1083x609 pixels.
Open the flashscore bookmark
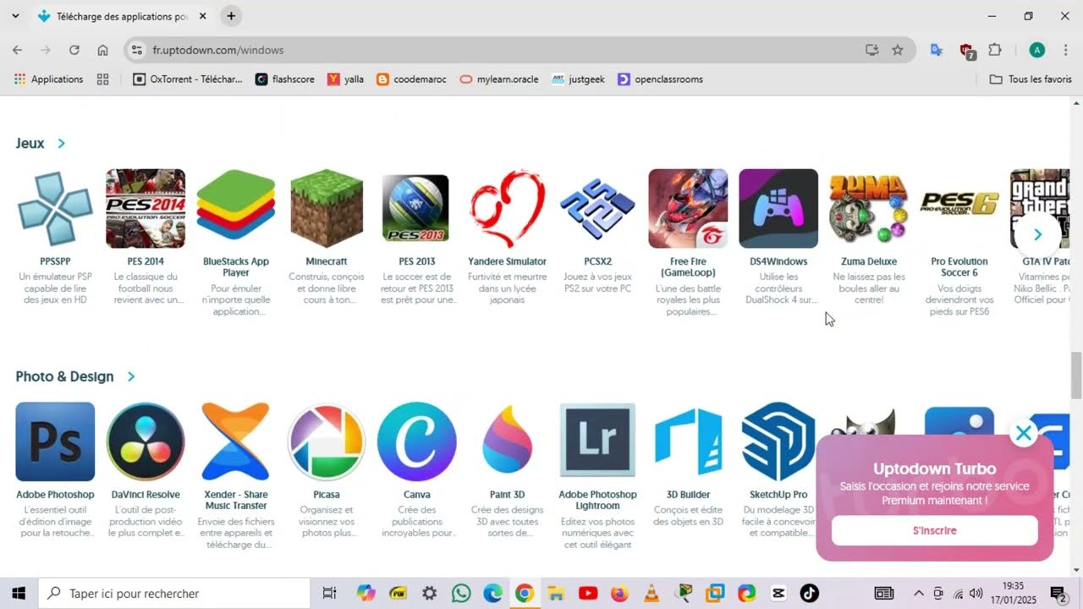285,80
